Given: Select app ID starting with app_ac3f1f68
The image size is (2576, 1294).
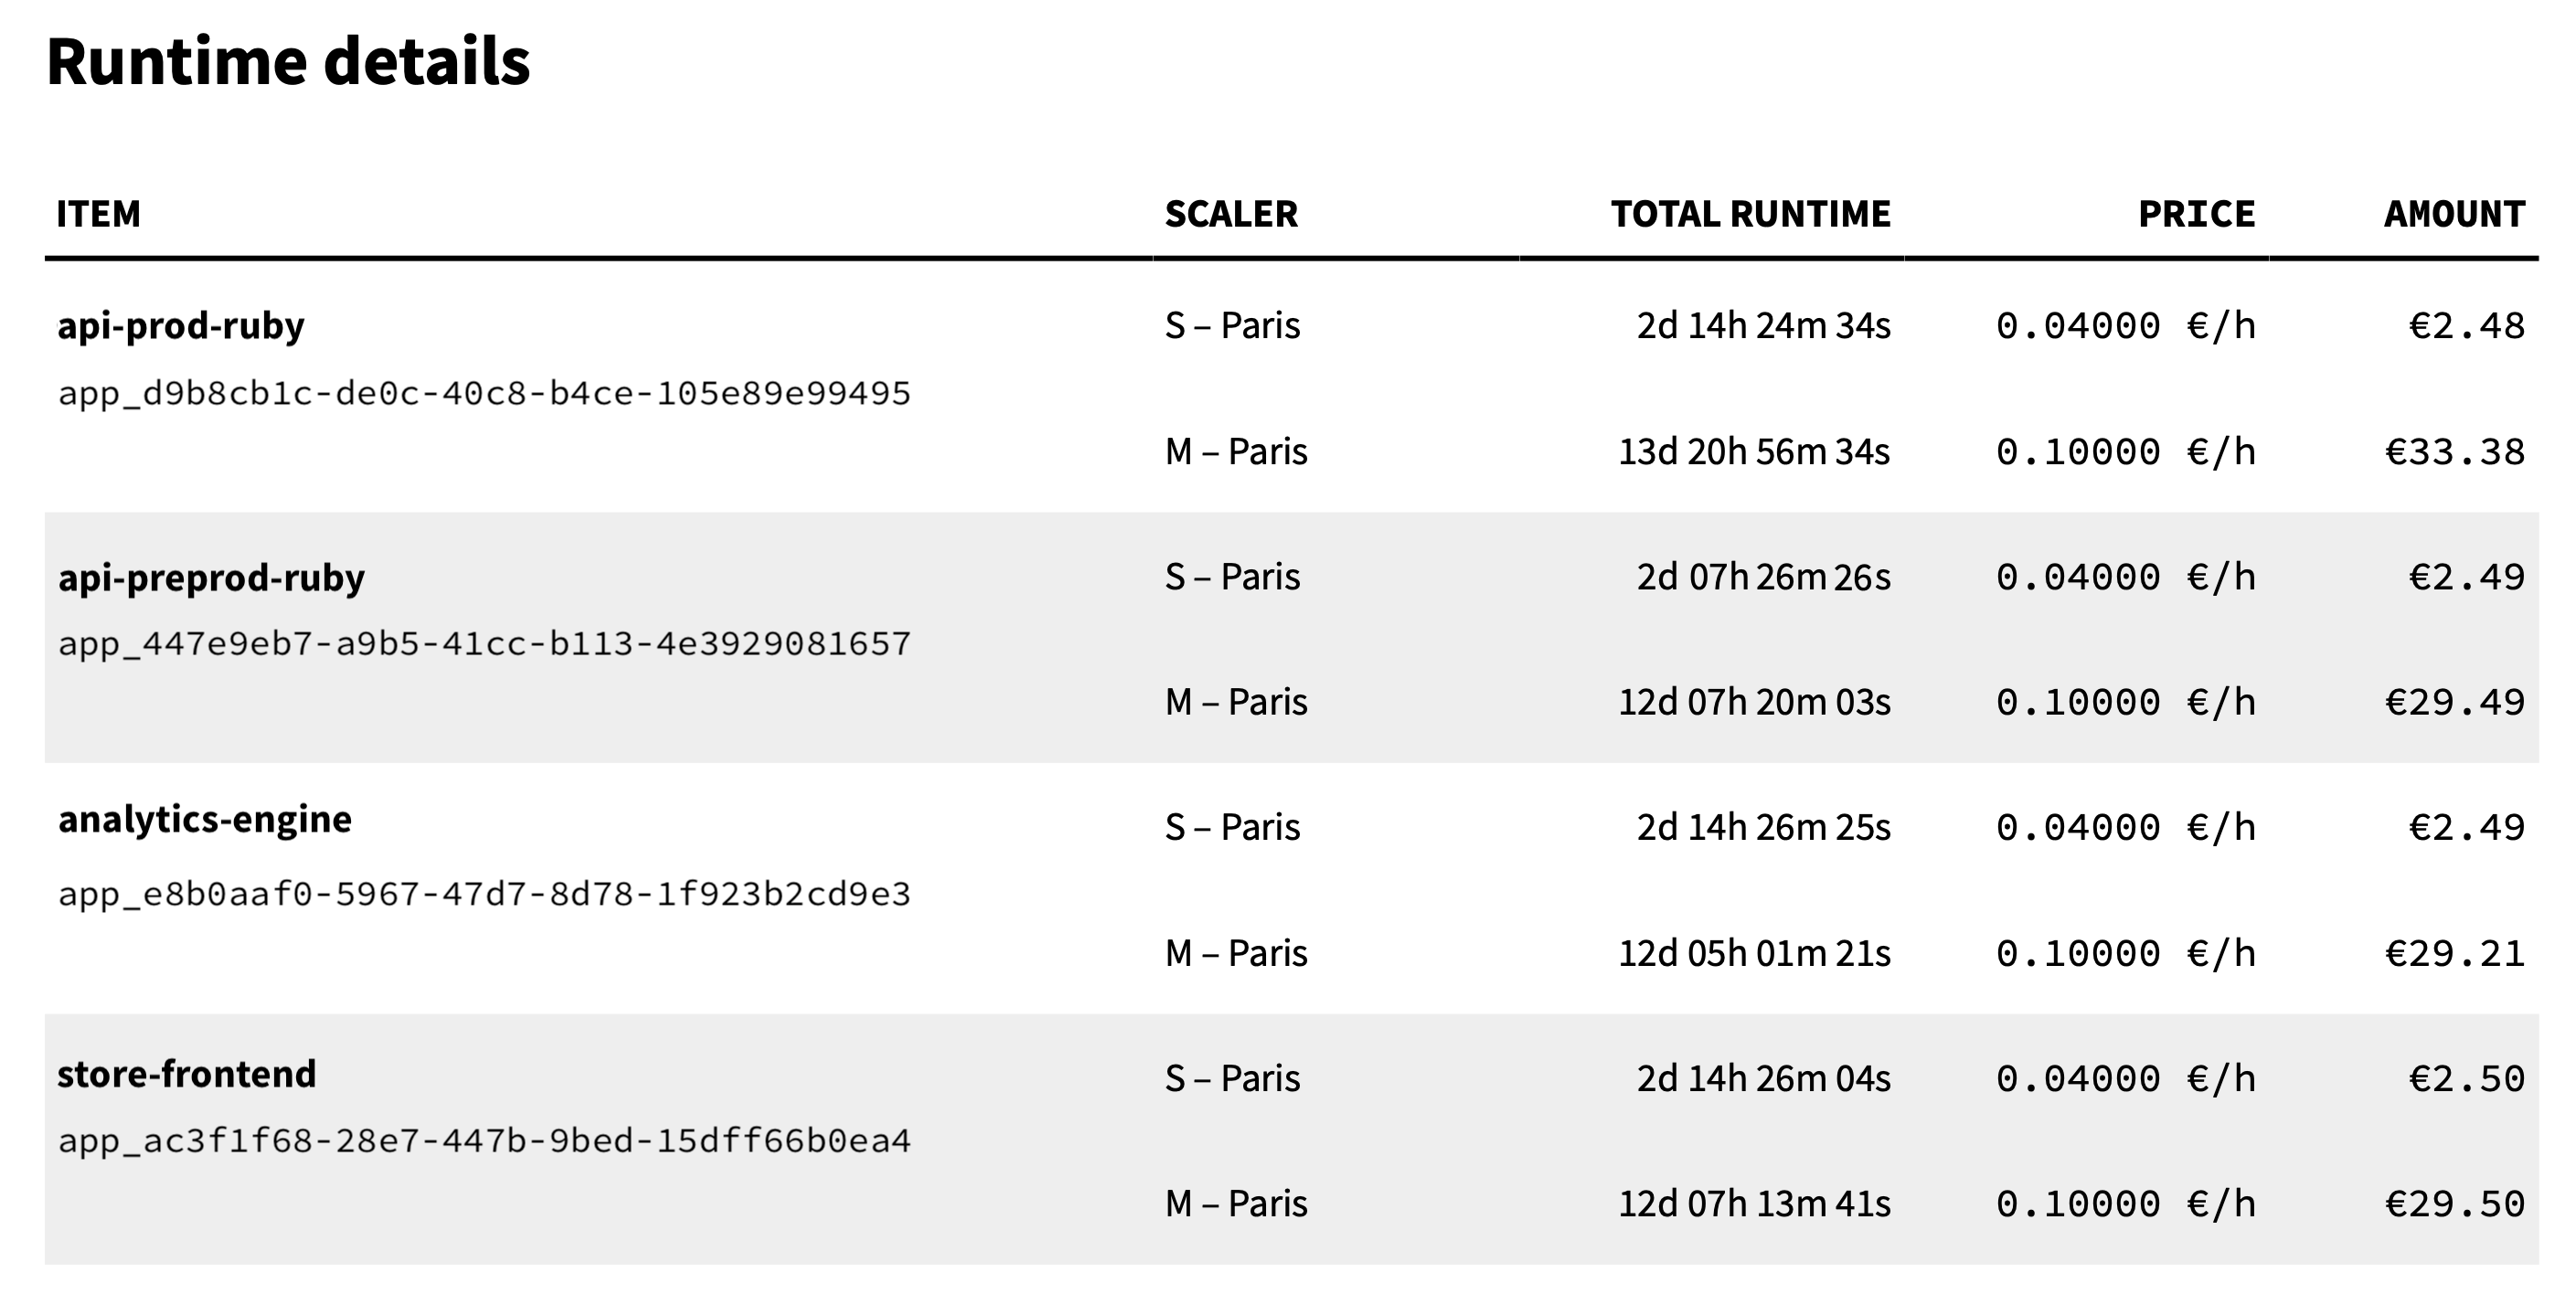Looking at the screenshot, I should coord(484,1141).
